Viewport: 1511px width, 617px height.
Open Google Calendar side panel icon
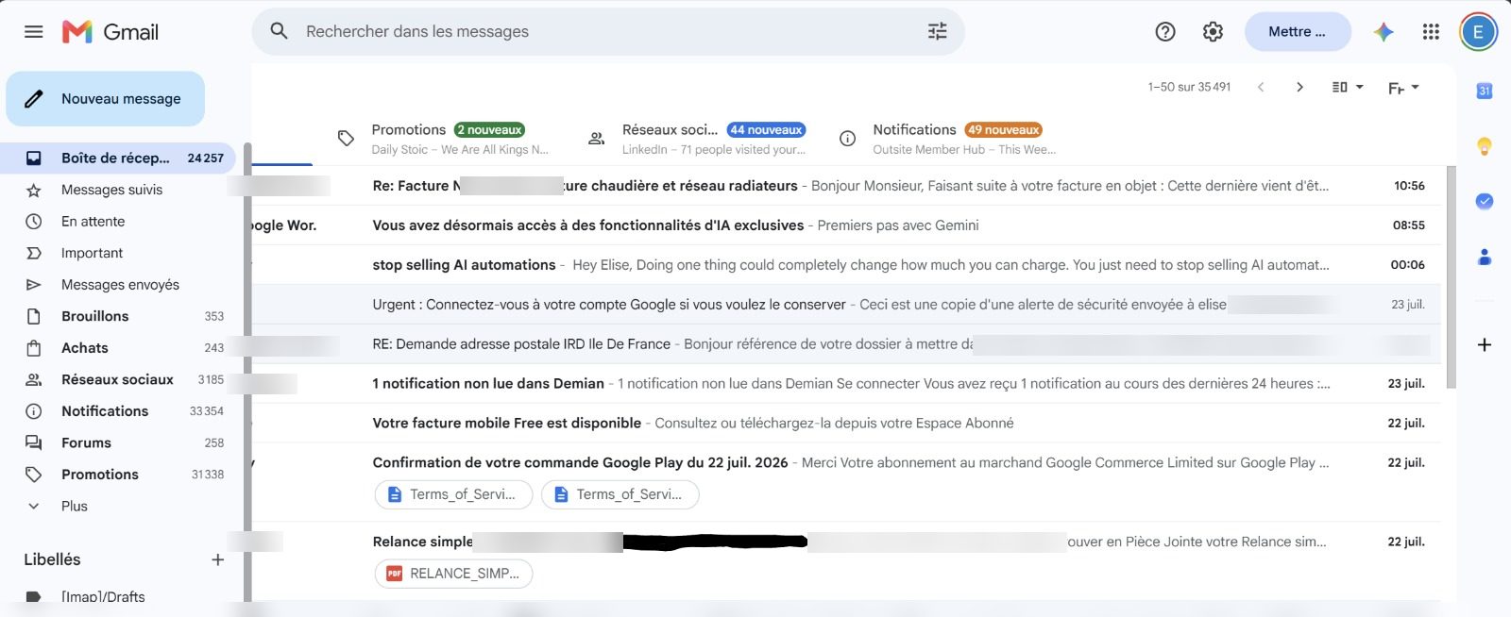[x=1485, y=91]
